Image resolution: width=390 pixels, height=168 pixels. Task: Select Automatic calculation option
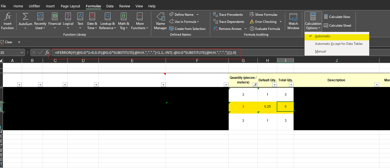point(337,36)
